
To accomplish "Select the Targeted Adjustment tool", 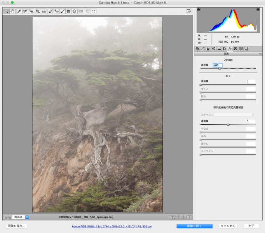I will [31, 11].
